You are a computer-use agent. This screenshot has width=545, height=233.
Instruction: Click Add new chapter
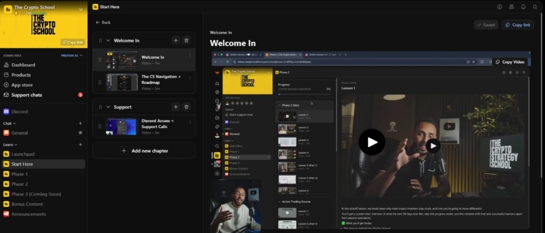144,151
